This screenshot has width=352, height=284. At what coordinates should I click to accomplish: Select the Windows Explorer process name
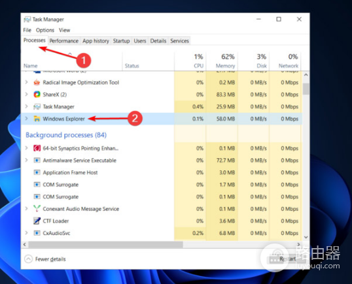[63, 119]
